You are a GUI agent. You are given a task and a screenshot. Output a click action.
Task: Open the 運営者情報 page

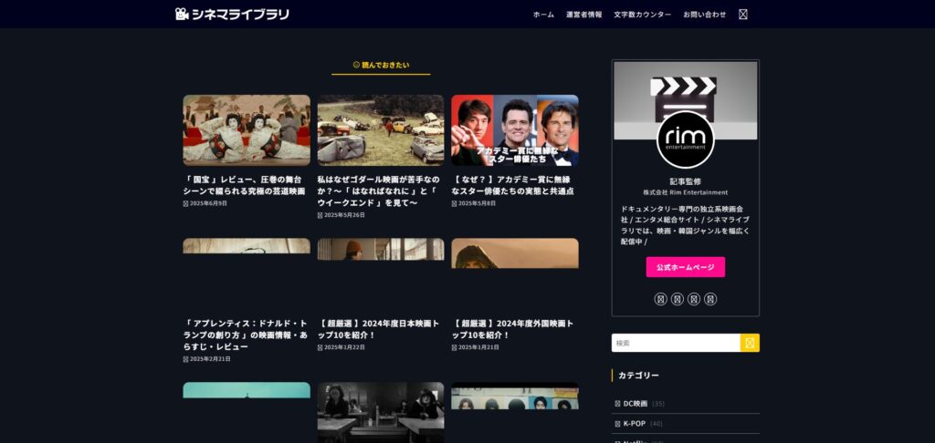point(583,15)
